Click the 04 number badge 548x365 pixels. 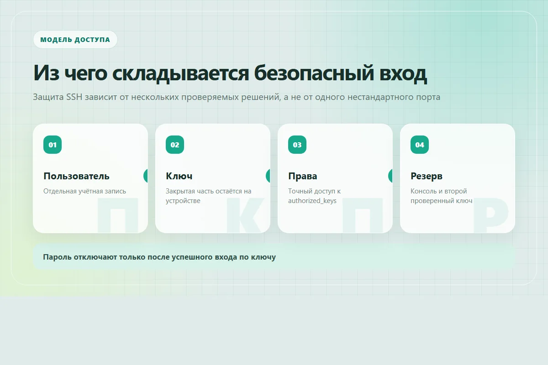pyautogui.click(x=420, y=145)
